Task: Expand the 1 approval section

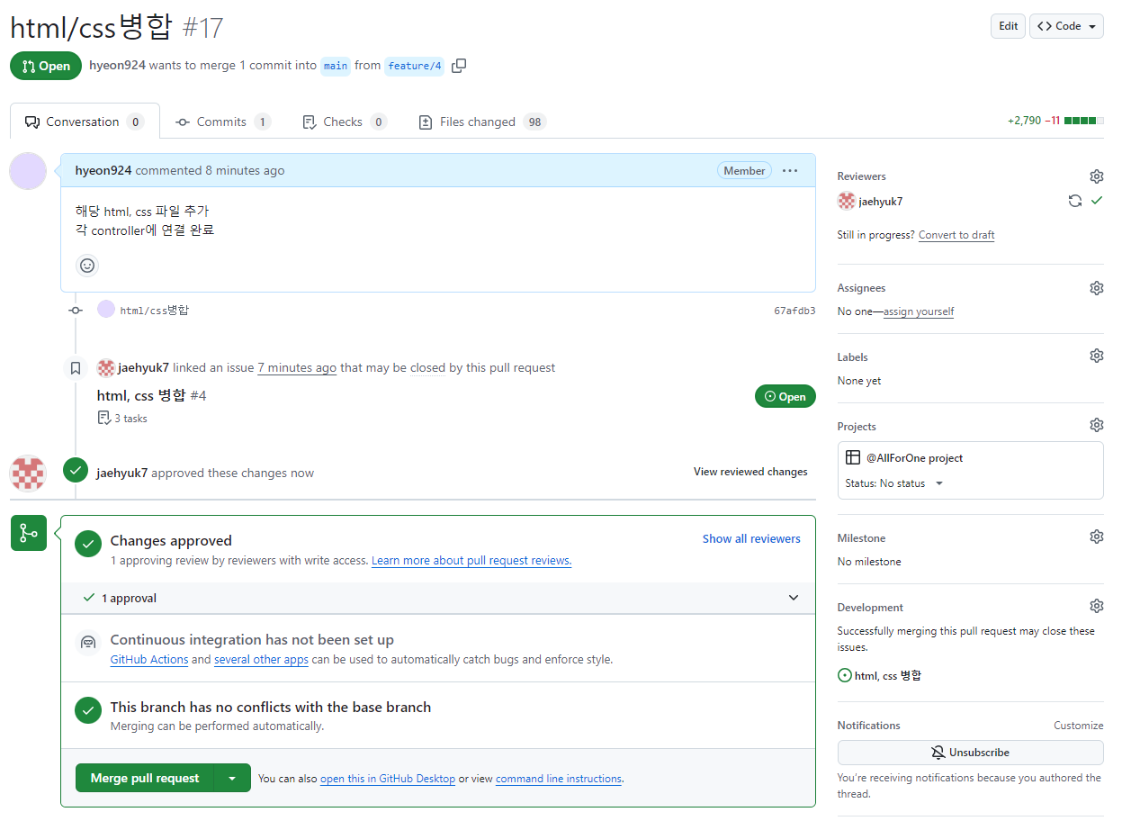Action: 793,597
